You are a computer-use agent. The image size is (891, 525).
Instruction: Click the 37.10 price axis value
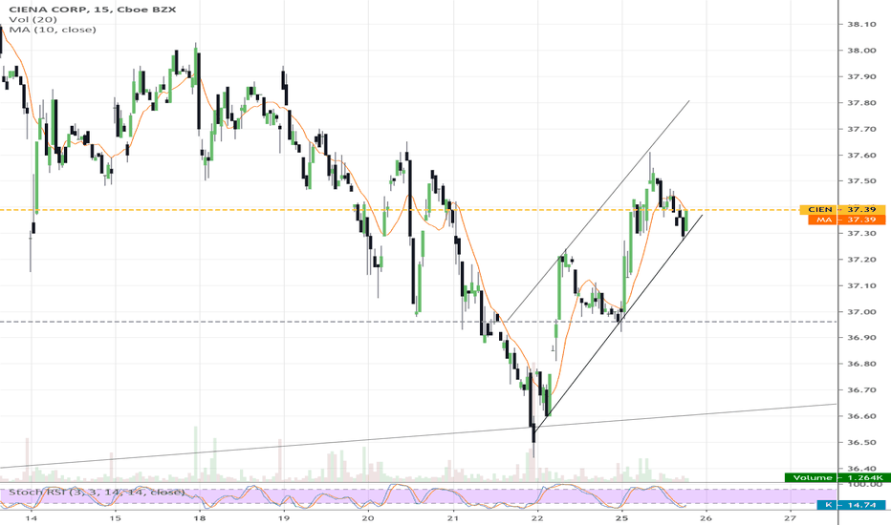pos(861,285)
